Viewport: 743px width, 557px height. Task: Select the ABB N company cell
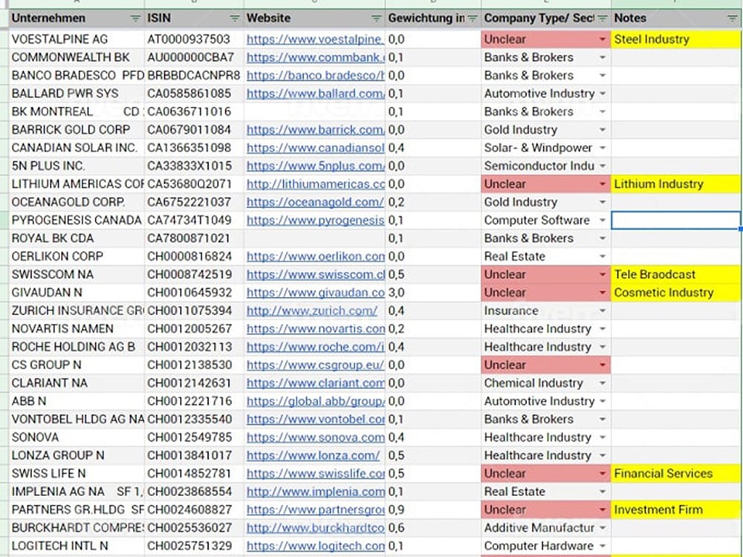coord(77,401)
